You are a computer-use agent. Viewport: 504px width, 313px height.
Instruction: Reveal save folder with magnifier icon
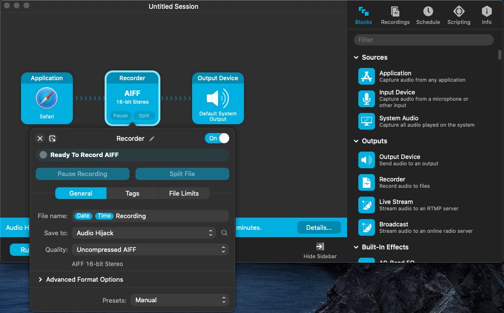(x=224, y=233)
